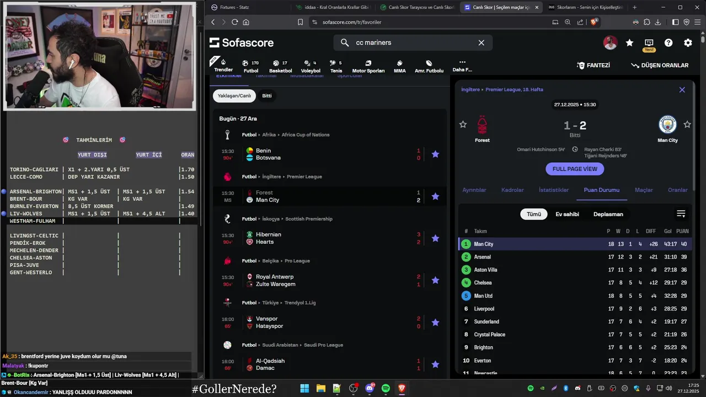Open Spotify from the taskbar
Image resolution: width=706 pixels, height=397 pixels.
coord(386,389)
